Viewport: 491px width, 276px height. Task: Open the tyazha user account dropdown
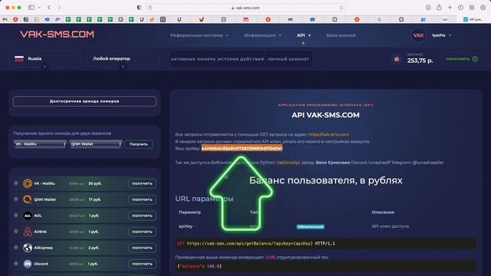(442, 35)
